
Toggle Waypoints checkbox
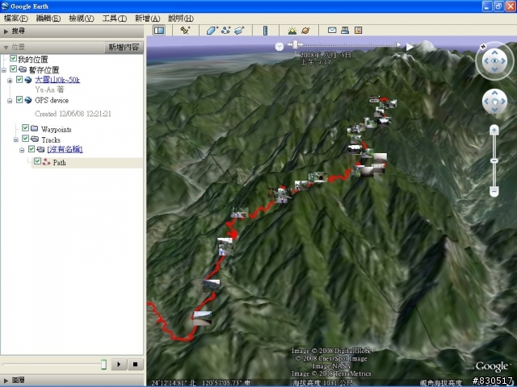(x=25, y=127)
